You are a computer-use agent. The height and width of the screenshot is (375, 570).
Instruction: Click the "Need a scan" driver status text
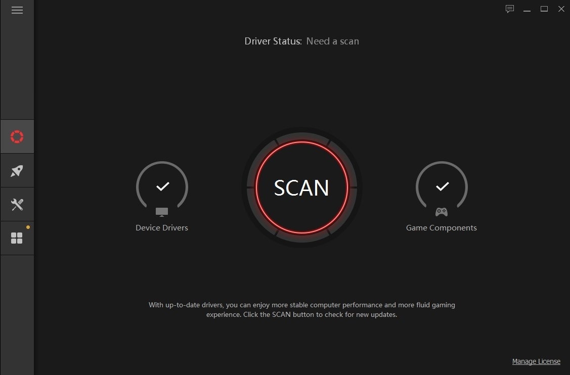pyautogui.click(x=333, y=41)
